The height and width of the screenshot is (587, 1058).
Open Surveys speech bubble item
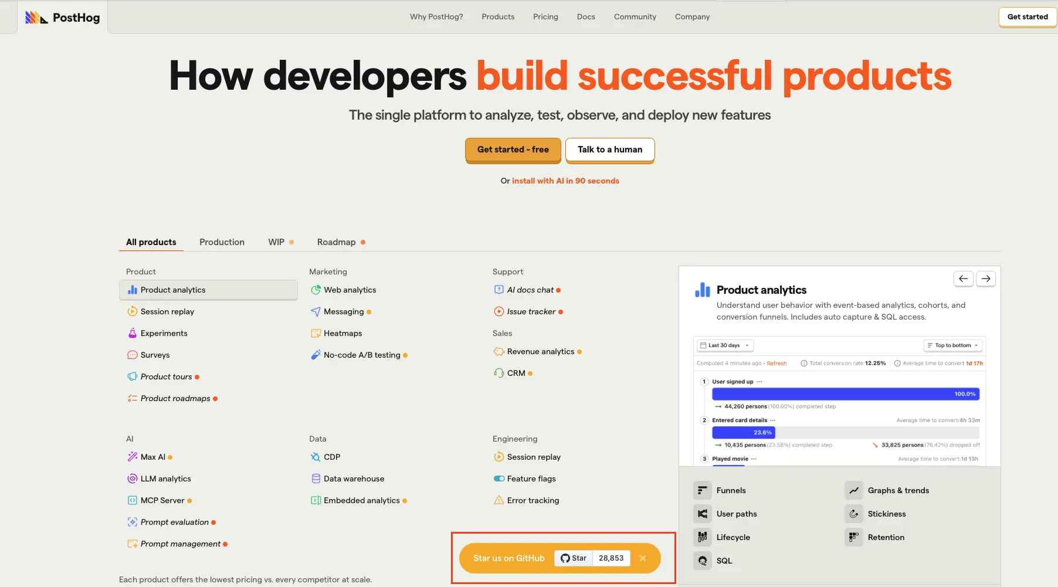point(148,355)
